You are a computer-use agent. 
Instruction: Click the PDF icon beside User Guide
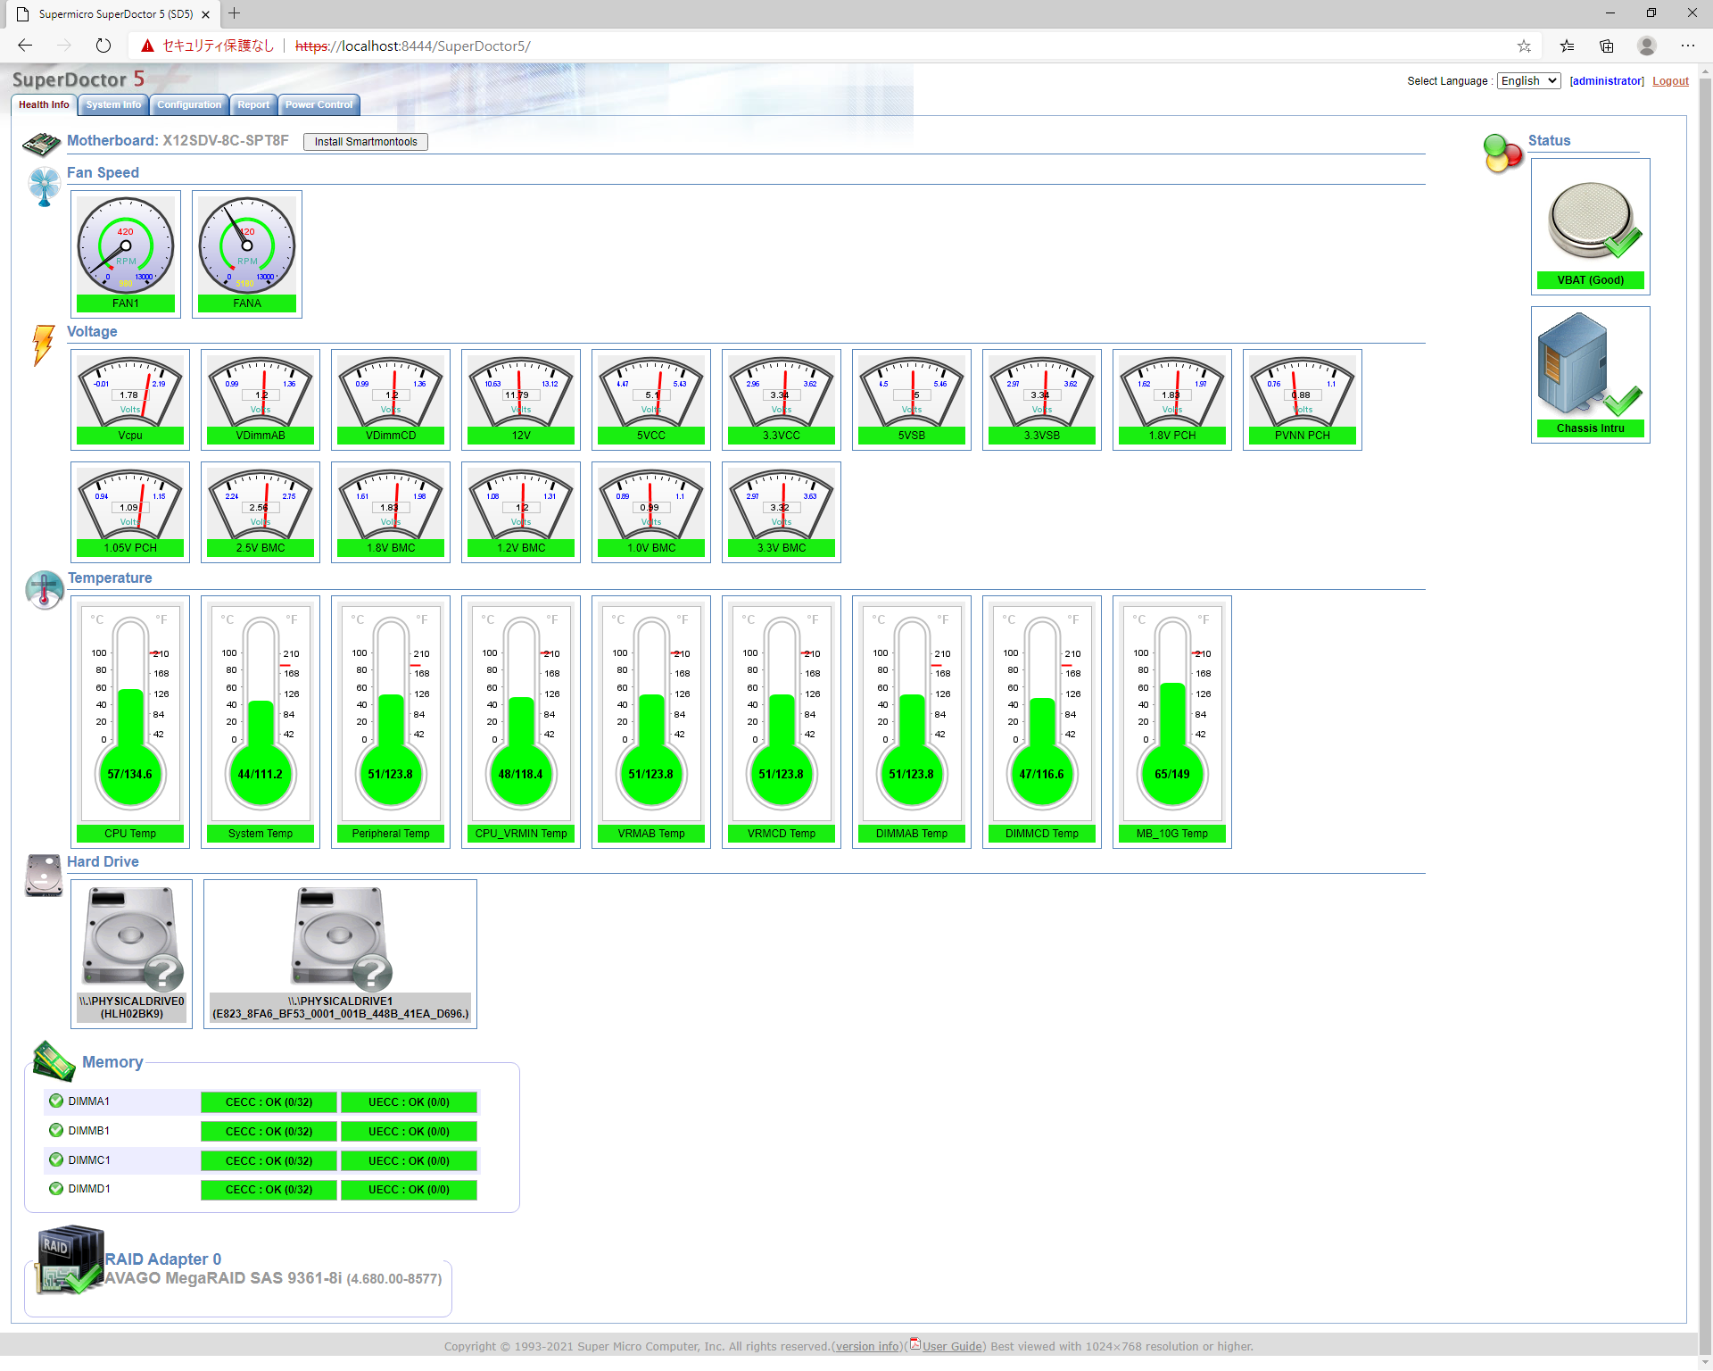coord(914,1344)
